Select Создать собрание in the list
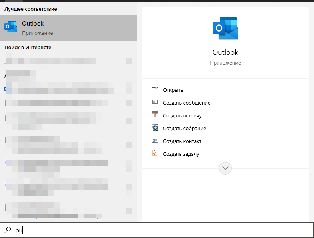Viewport: 314px width, 238px height. 184,129
